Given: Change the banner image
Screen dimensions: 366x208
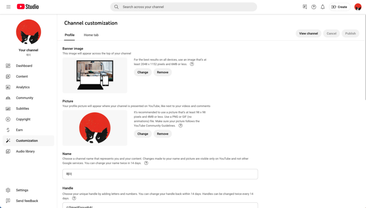Looking at the screenshot, I should pyautogui.click(x=143, y=72).
